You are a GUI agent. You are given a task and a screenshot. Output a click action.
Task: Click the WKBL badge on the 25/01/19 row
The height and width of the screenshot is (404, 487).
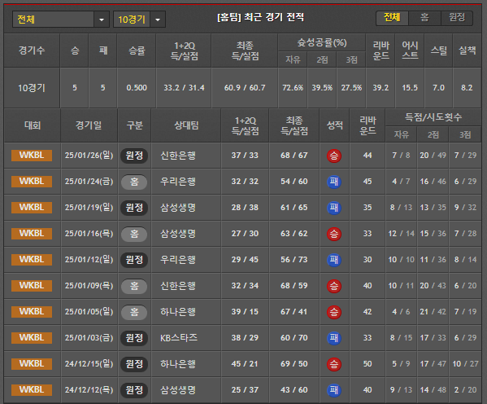pyautogui.click(x=32, y=208)
